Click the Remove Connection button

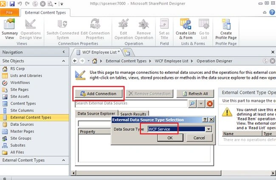pyautogui.click(x=149, y=93)
